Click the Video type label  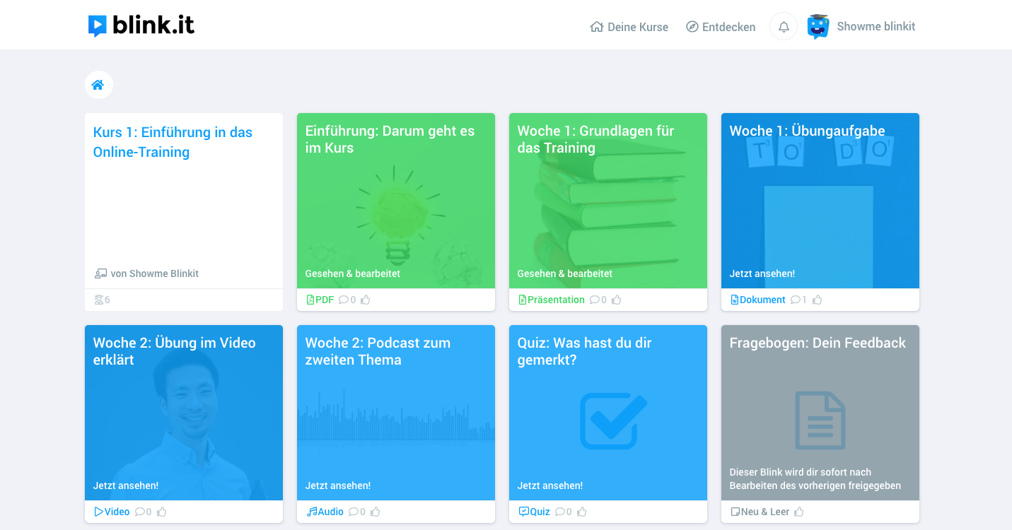pos(112,512)
